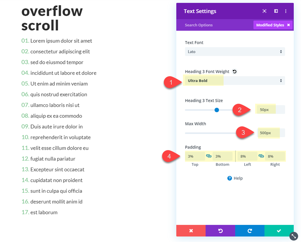Screen dimensions: 301x242
Task: Click the purple undo arrow button
Action: (x=220, y=231)
